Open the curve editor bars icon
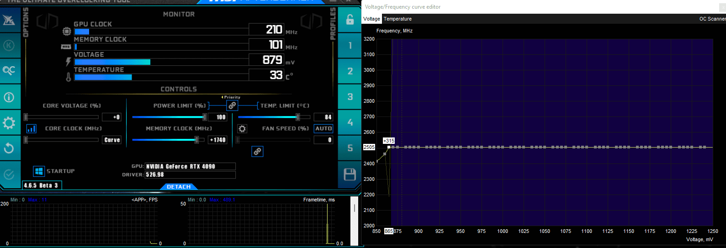This screenshot has height=248, width=726. [31, 128]
